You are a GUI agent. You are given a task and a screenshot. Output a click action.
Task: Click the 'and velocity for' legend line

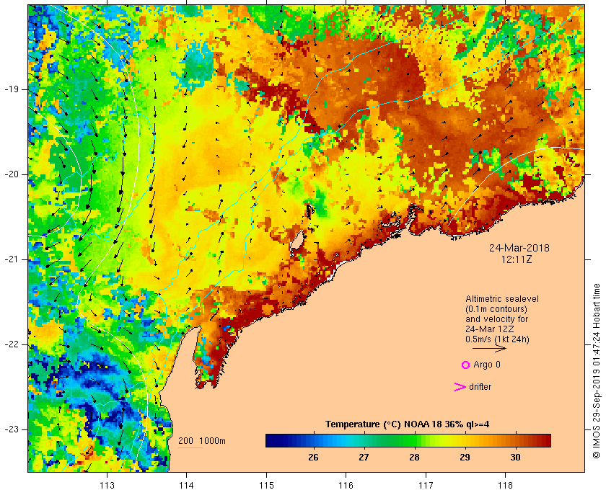[x=496, y=319]
